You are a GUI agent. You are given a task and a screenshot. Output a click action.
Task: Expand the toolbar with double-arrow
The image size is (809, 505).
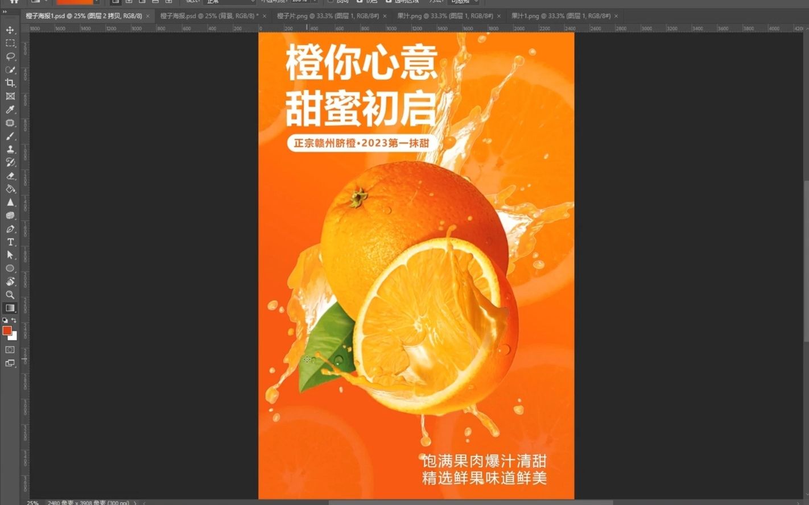click(x=5, y=12)
